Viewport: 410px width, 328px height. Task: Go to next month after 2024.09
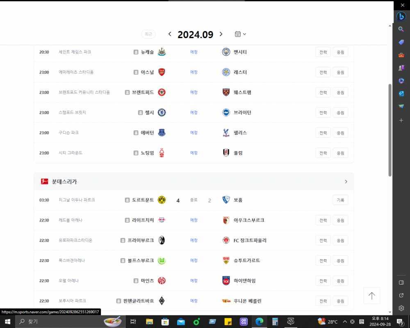click(x=221, y=34)
